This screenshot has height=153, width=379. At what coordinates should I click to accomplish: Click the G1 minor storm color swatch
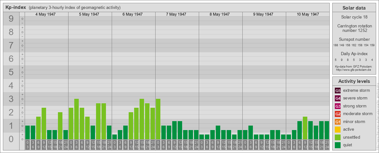pos(338,122)
